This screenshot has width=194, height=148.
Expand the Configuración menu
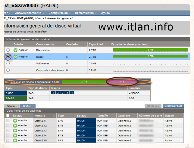[60, 13]
